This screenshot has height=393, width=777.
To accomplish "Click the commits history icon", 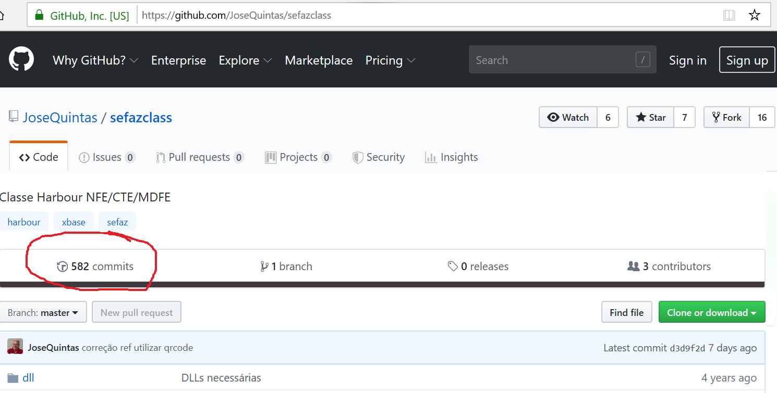I will (x=62, y=267).
